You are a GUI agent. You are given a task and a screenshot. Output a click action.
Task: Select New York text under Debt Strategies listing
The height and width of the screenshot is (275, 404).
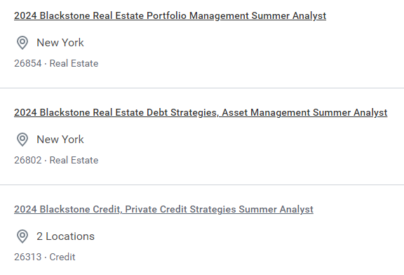[x=60, y=140]
